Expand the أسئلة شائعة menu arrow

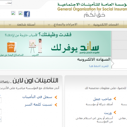[x=10, y=25]
